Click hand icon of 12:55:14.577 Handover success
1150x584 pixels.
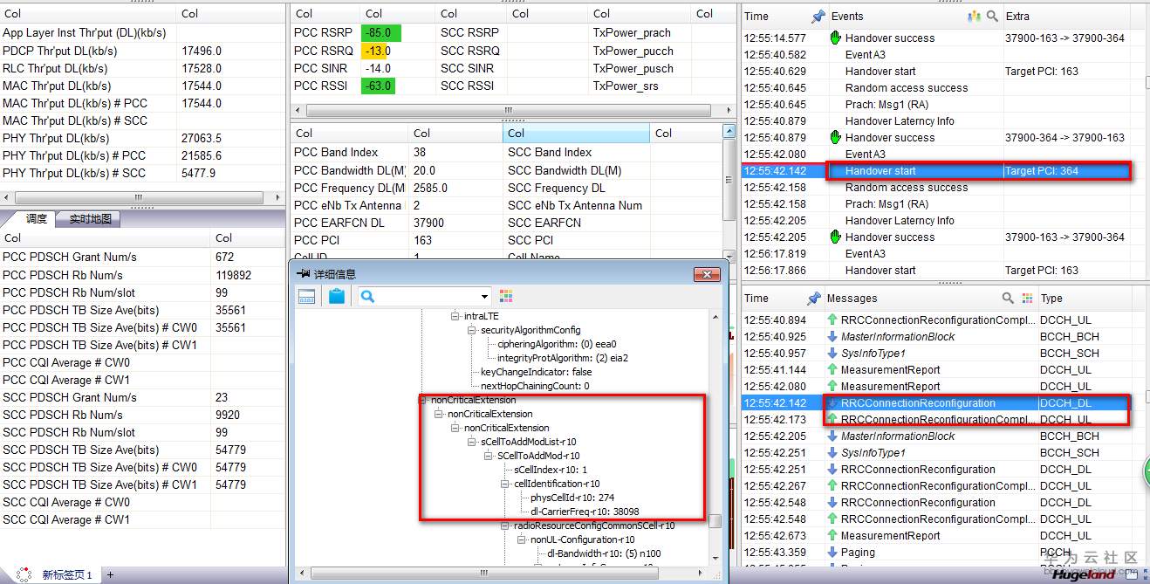click(835, 38)
